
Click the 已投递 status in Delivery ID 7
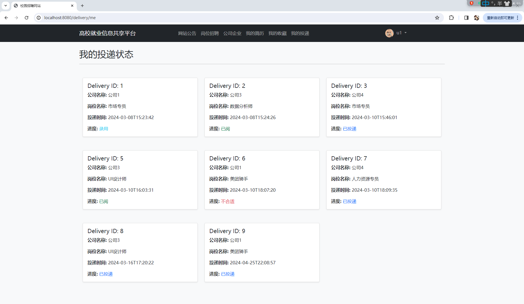[x=349, y=202]
